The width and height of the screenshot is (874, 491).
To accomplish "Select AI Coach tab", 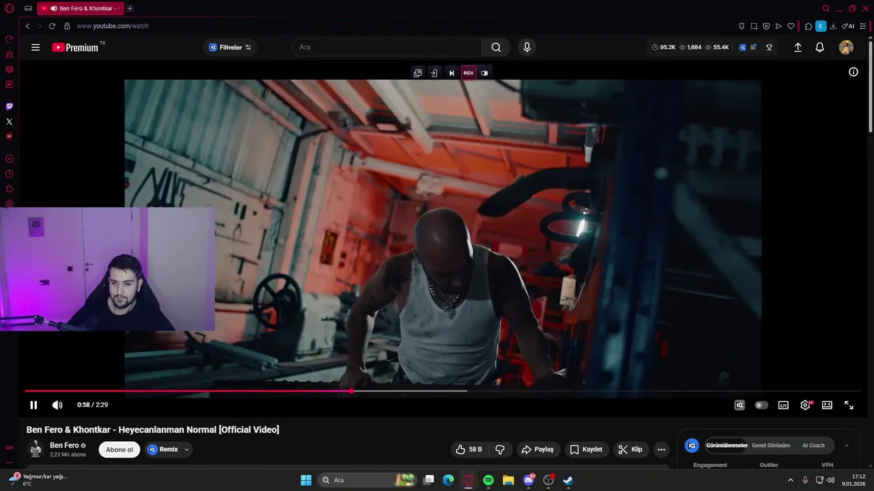I will click(x=813, y=445).
